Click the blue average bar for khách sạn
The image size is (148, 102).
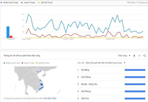point(8,32)
